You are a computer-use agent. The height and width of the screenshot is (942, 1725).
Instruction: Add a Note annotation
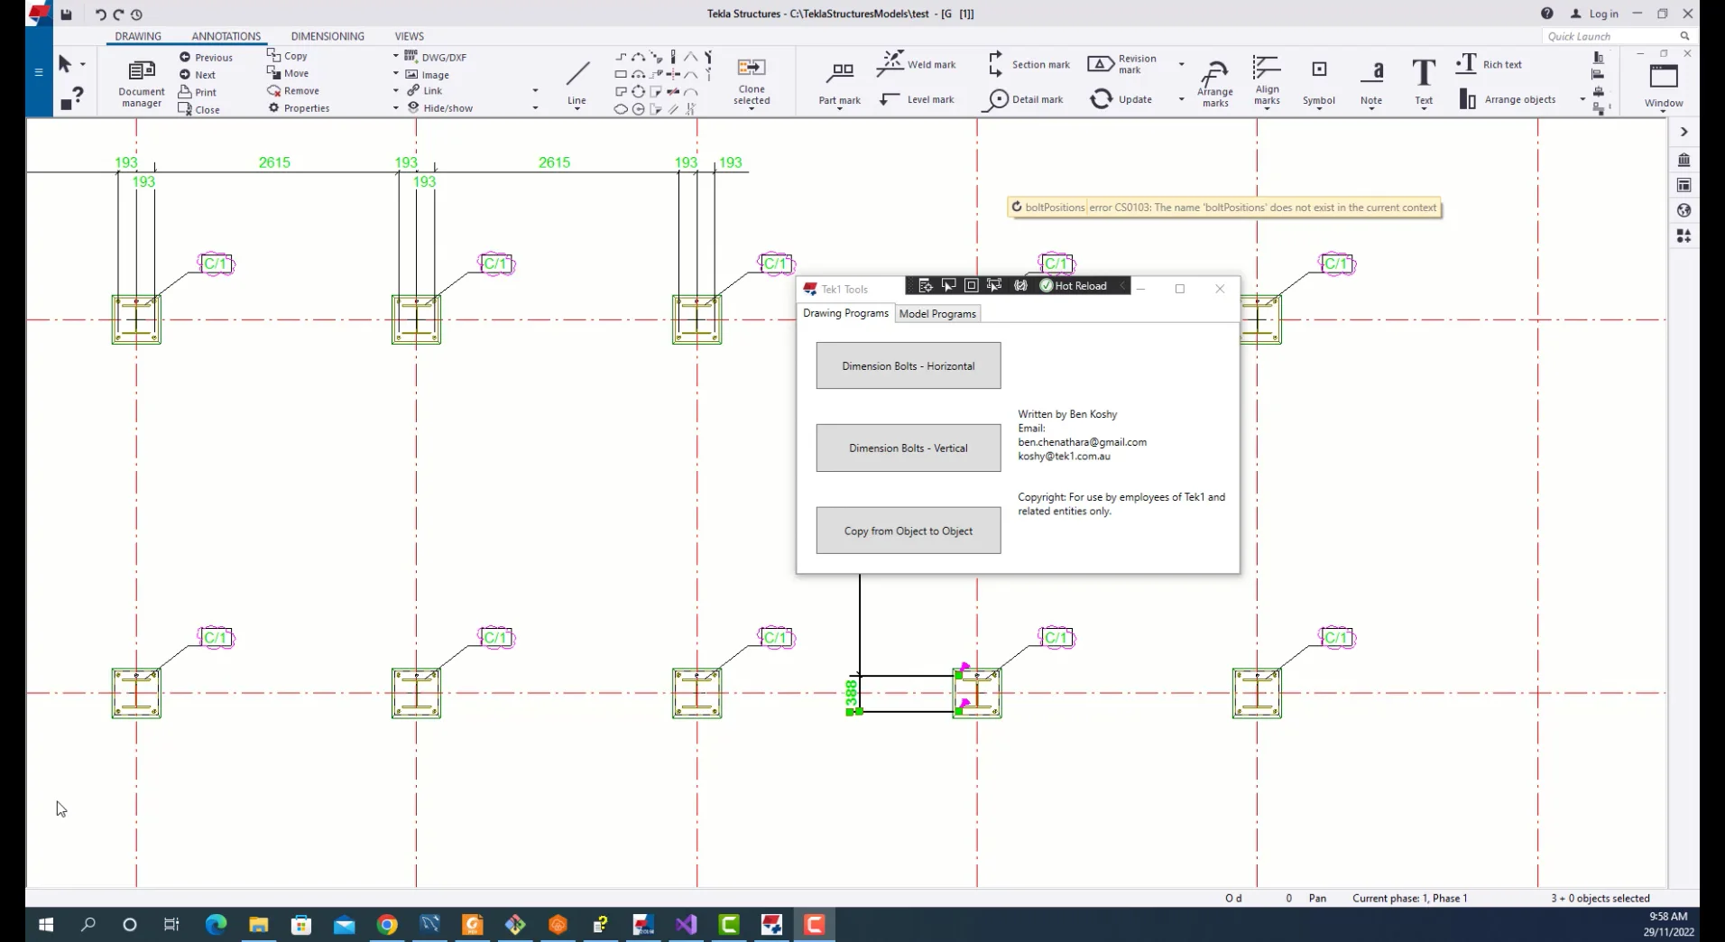pos(1371,83)
